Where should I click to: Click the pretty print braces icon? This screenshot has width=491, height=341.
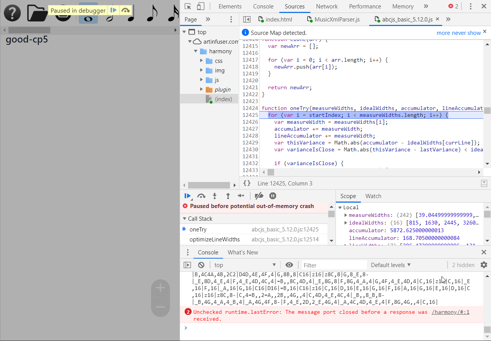[247, 184]
